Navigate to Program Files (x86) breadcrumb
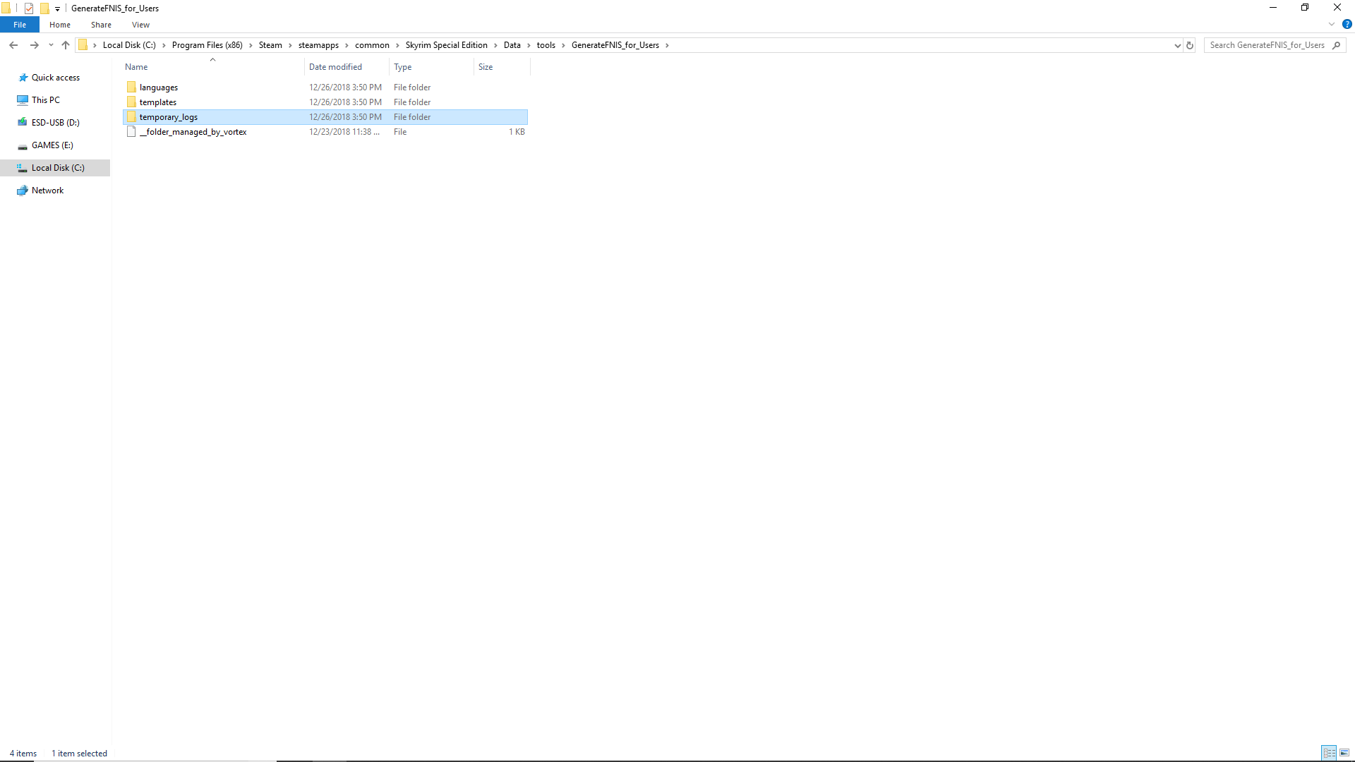The height and width of the screenshot is (762, 1355). point(207,45)
